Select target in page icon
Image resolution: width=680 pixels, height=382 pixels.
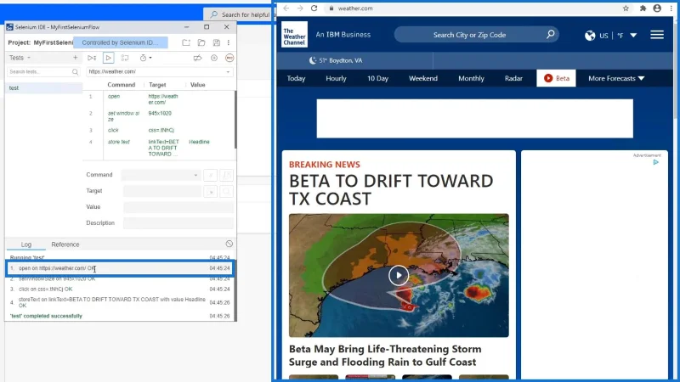(x=210, y=191)
